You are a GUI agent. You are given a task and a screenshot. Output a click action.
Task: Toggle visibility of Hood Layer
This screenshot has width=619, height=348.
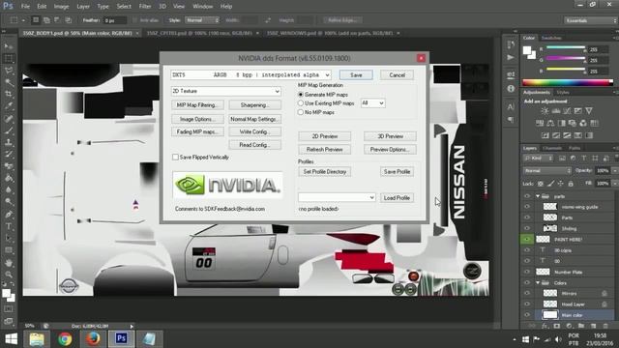point(527,304)
